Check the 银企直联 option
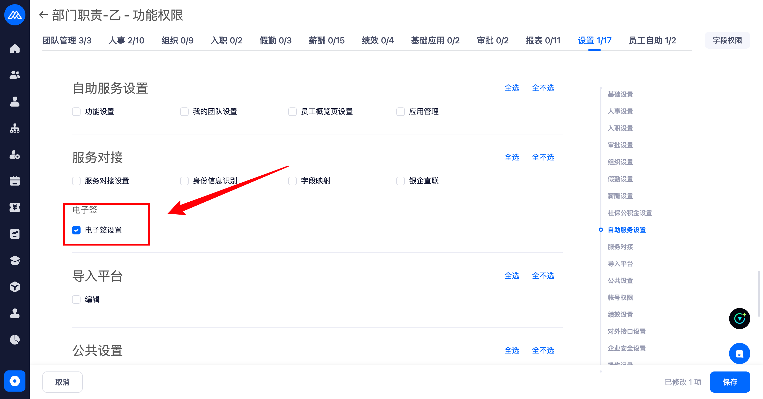The image size is (763, 399). pyautogui.click(x=401, y=181)
